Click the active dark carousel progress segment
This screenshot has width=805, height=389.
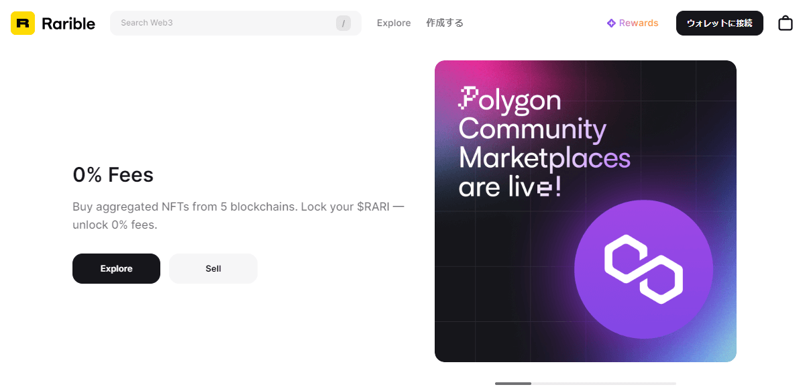513,384
